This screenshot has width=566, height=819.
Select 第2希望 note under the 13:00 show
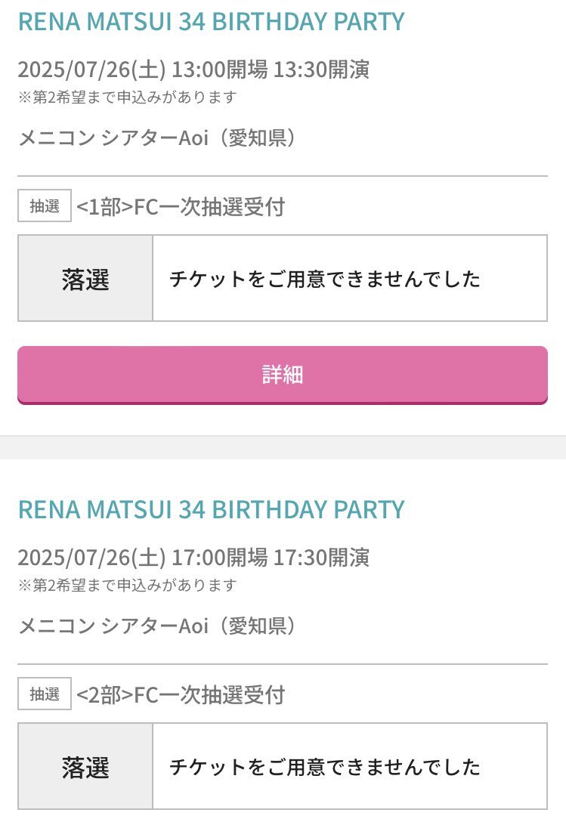(128, 97)
